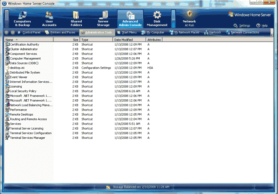278x194 pixels.
Task: Click the '1/26/2008 5:26 PM' date cell
Action: coord(127,58)
